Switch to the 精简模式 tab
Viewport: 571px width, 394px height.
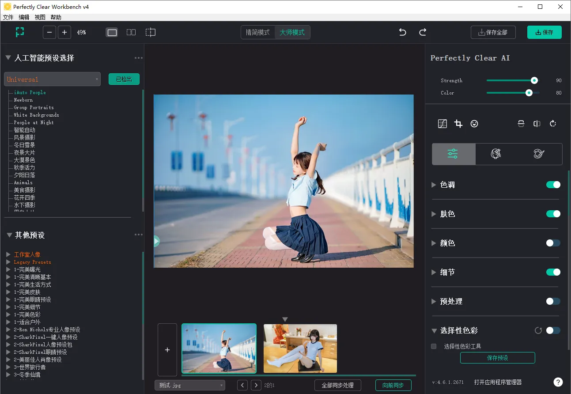click(258, 32)
